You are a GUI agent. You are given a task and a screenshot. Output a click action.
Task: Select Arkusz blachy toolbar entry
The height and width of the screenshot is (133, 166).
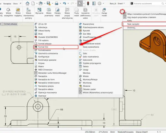click(56, 31)
